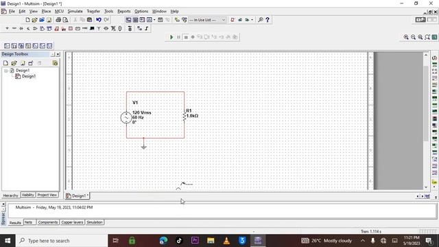Click the Open file icon in Design Toolbox

14,63
